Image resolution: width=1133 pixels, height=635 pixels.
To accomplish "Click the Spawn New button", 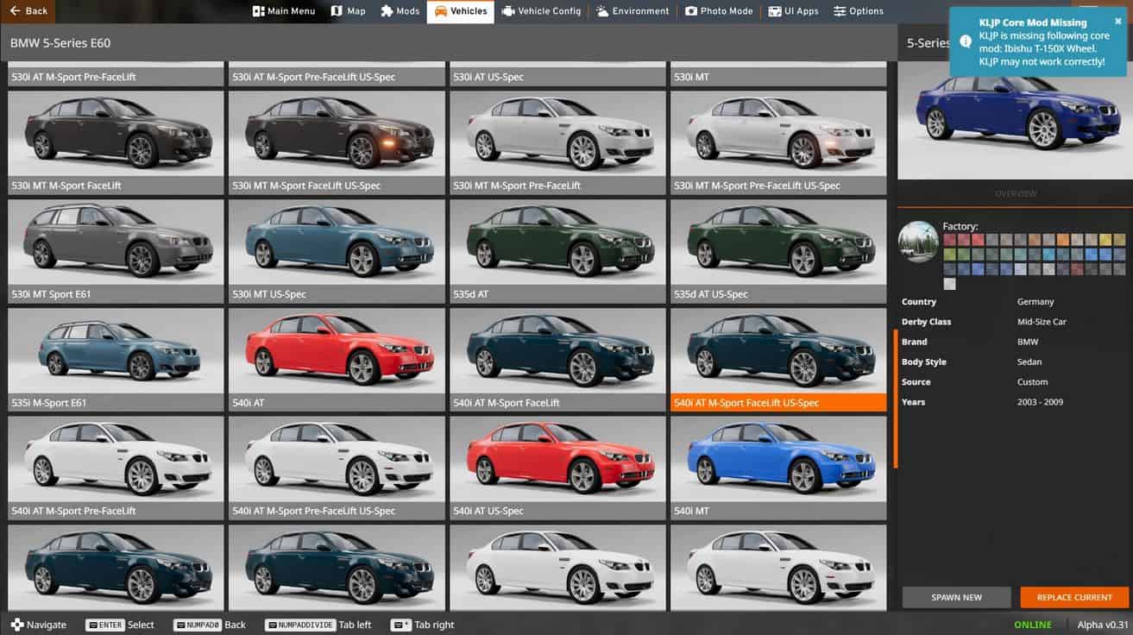I will [956, 597].
